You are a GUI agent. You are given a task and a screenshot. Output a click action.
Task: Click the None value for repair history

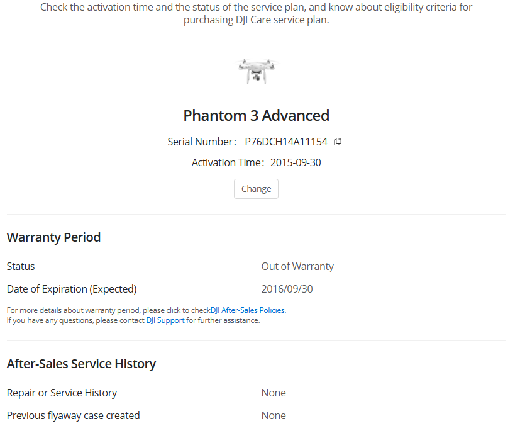(274, 393)
